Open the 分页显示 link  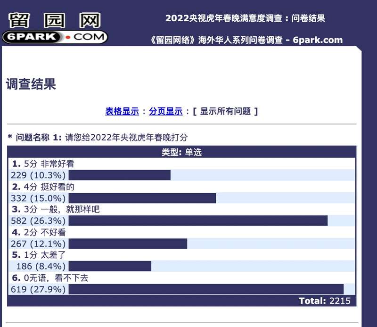165,112
